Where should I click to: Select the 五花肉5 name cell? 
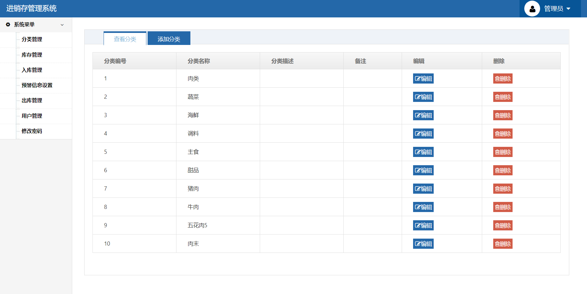click(218, 225)
